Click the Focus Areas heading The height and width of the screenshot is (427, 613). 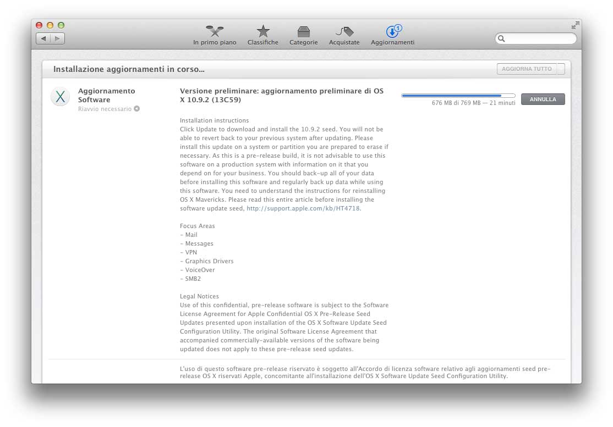pyautogui.click(x=197, y=226)
